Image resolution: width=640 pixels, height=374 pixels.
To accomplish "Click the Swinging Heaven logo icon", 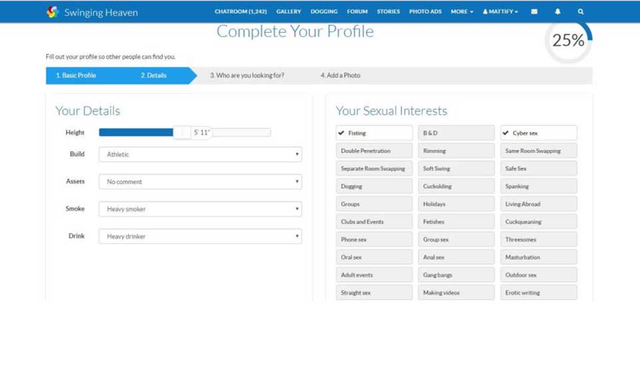I will click(x=53, y=12).
